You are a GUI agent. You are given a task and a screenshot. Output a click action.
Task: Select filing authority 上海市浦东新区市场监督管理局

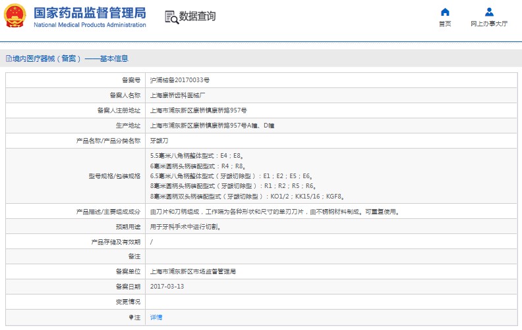tap(192, 271)
